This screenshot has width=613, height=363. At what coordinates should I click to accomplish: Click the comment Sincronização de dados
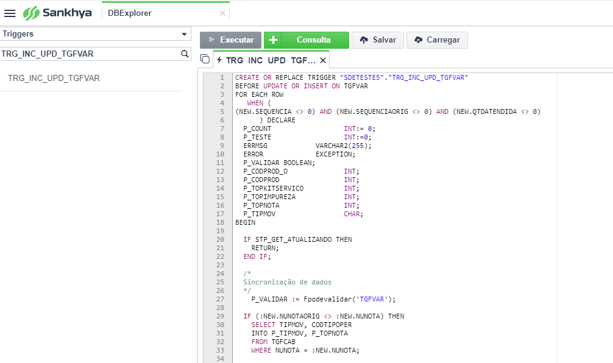(288, 282)
